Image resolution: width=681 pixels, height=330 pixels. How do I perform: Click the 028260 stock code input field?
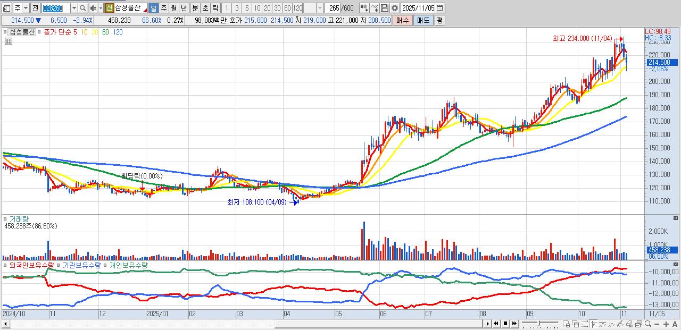(56, 8)
